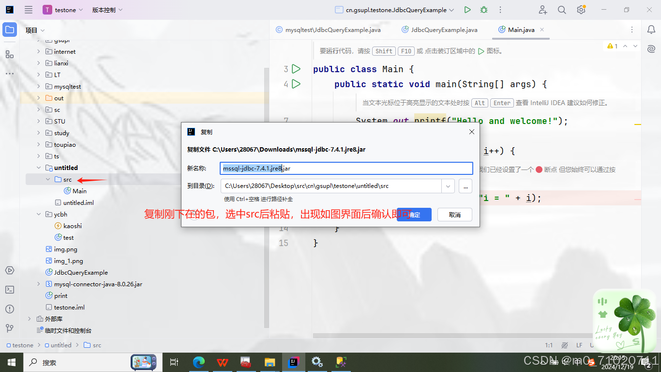Viewport: 661px width, 372px height.
Task: Click run gutter icon beside main method
Action: pos(296,84)
